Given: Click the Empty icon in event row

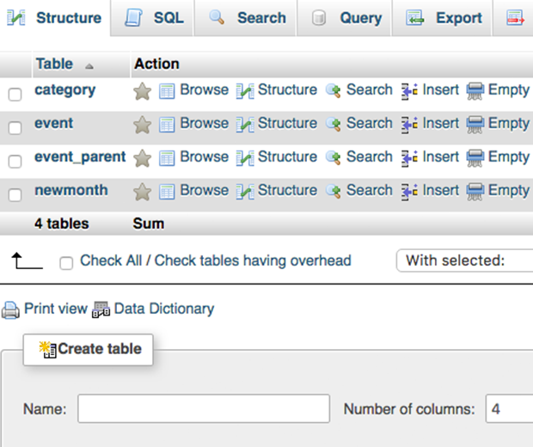Looking at the screenshot, I should click(x=475, y=125).
